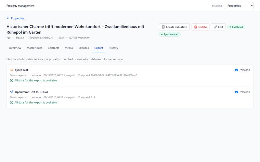260x162 pixels.
Task: Click the check circle icon under Kyero Test
Action: click(11, 80)
